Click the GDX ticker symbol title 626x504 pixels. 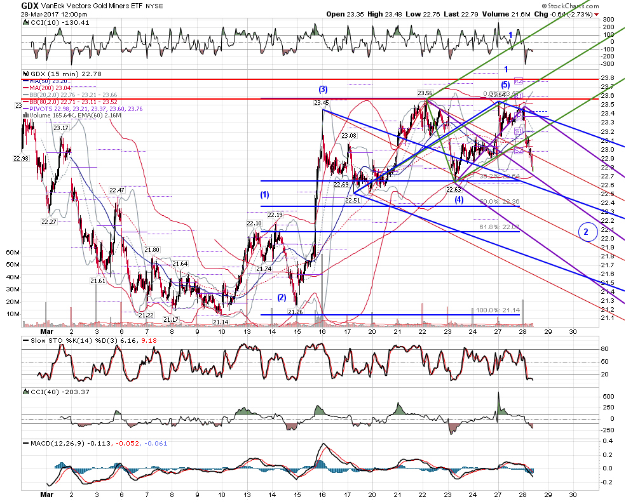point(30,6)
